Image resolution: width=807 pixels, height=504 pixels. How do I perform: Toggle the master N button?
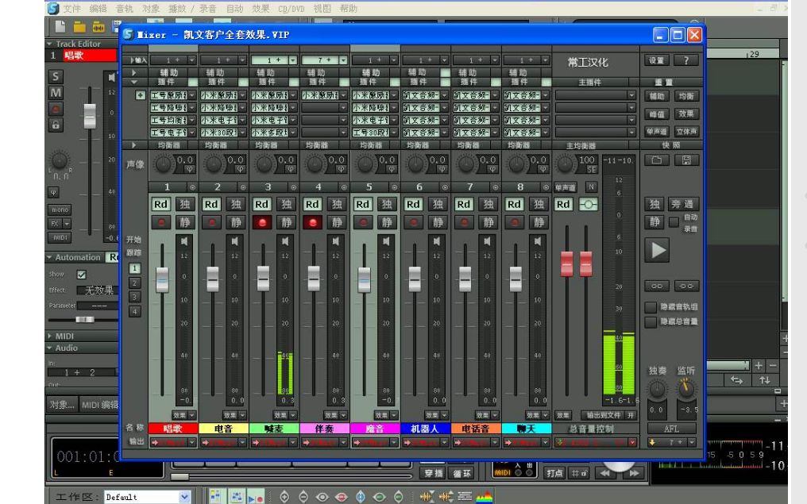591,187
